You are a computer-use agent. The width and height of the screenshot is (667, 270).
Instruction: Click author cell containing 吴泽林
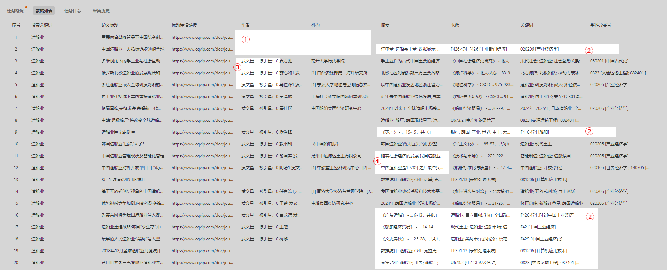click(267, 97)
